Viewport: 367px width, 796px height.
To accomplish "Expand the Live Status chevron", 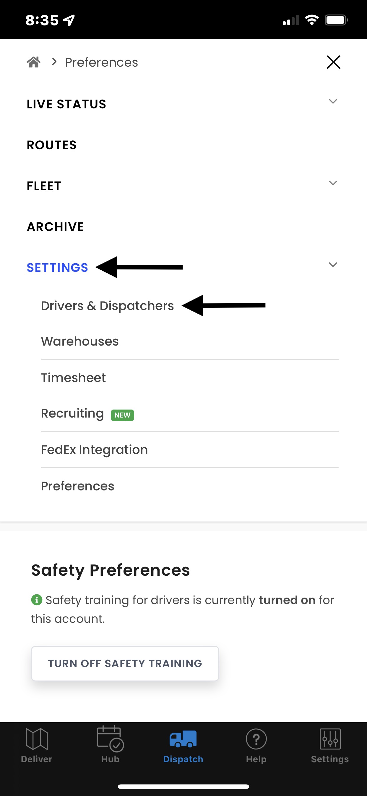I will [x=333, y=101].
